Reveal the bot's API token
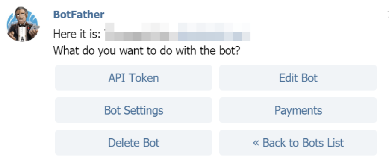 [x=133, y=78]
